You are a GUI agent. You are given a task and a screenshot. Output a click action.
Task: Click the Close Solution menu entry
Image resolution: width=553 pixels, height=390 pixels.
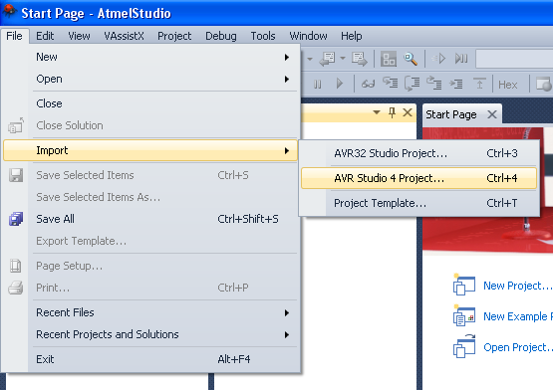pyautogui.click(x=150, y=125)
